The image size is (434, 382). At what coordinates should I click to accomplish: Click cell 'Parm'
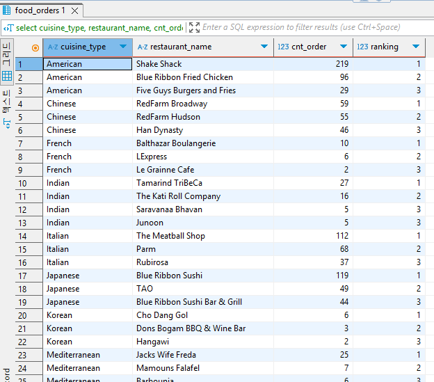point(203,249)
